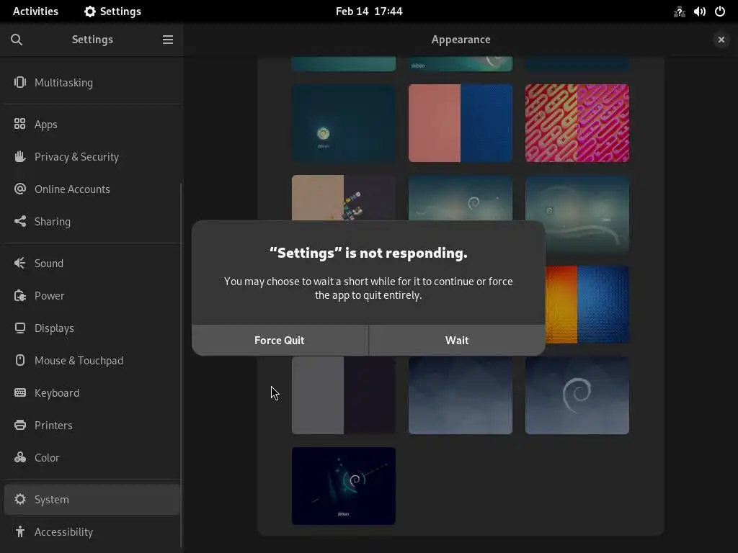Click the Privacy & Security hand icon
Image resolution: width=738 pixels, height=553 pixels.
tap(19, 156)
